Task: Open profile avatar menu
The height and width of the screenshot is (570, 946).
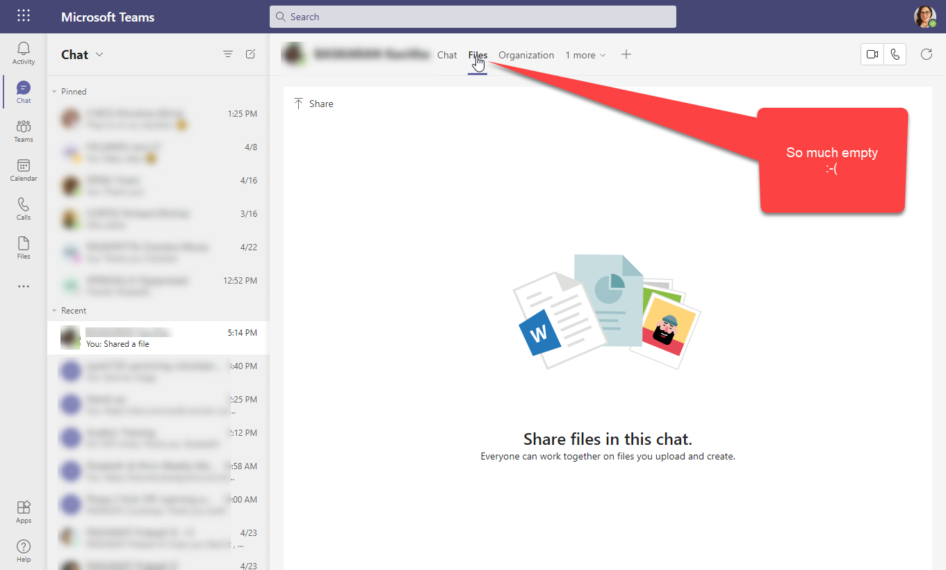Action: pyautogui.click(x=924, y=17)
